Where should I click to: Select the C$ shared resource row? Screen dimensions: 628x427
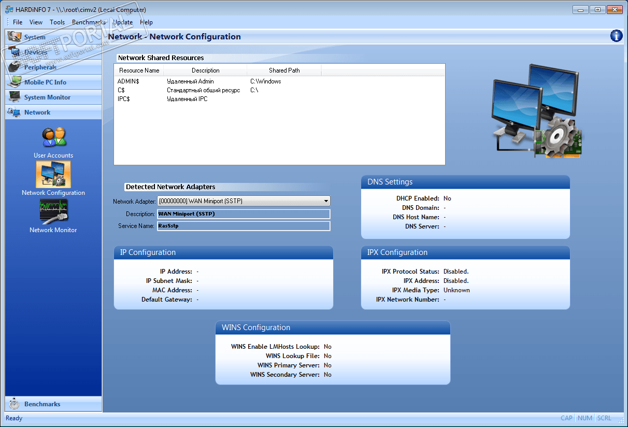click(279, 90)
